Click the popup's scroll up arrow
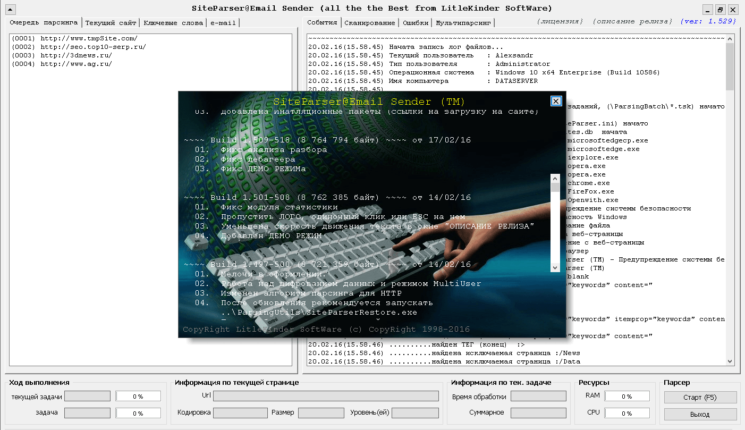745x430 pixels. (x=555, y=179)
